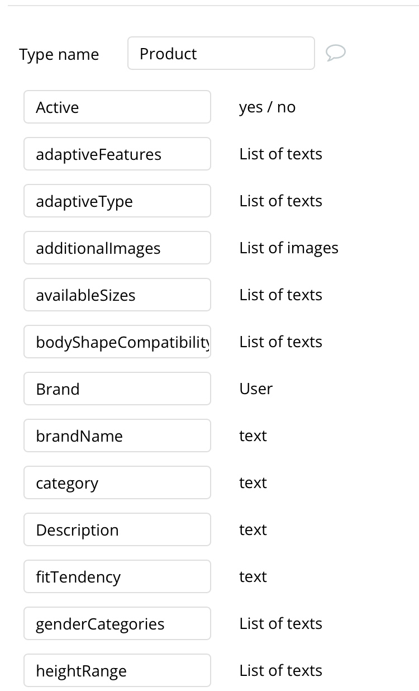
Task: Click the yes / no type of Active
Action: point(267,107)
